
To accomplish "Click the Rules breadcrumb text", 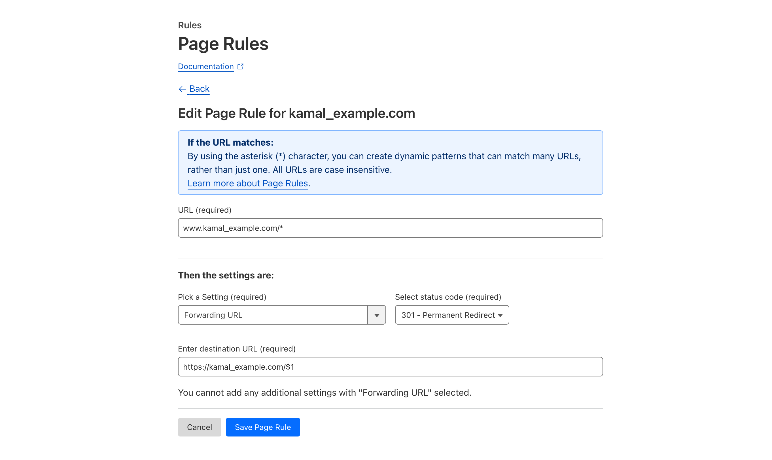I will [189, 25].
